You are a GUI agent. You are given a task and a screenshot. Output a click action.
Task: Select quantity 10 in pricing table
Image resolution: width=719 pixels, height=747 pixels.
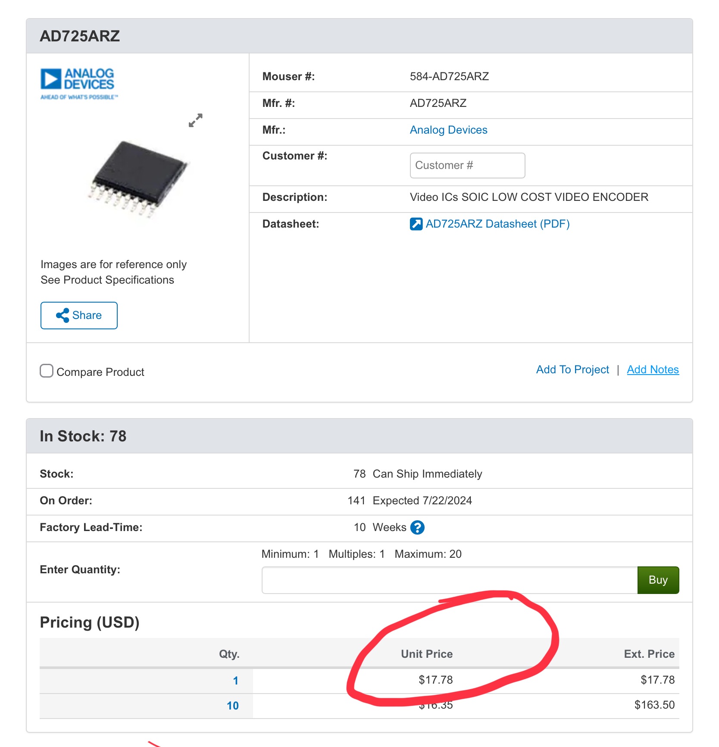tap(233, 706)
